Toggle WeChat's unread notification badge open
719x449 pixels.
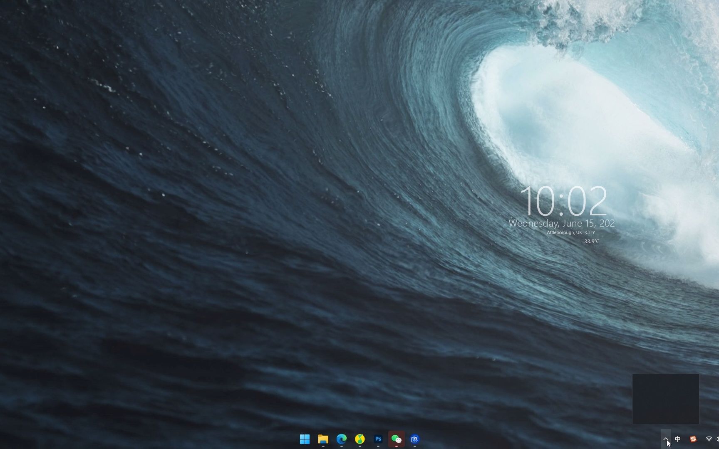[x=396, y=446]
